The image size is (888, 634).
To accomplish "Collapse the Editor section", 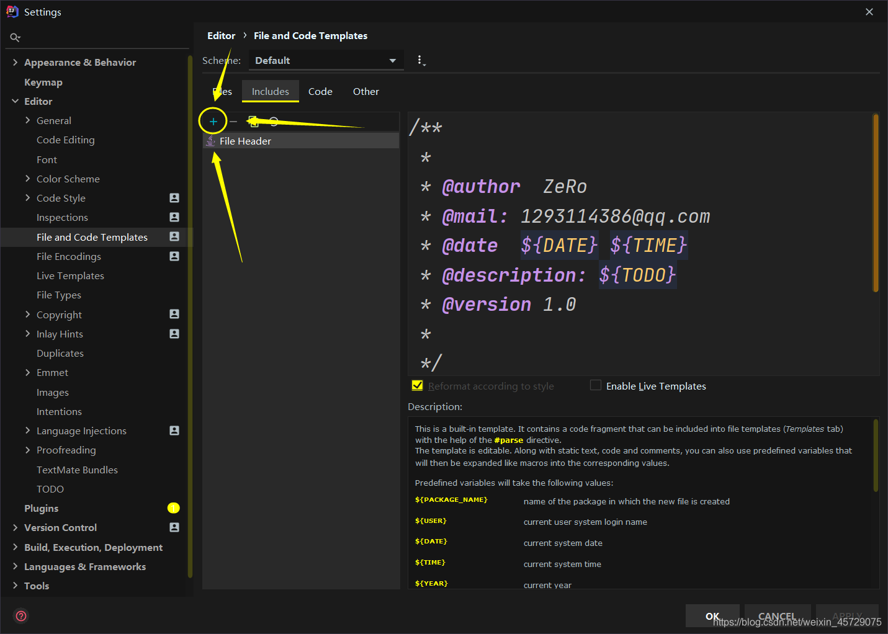I will point(16,101).
